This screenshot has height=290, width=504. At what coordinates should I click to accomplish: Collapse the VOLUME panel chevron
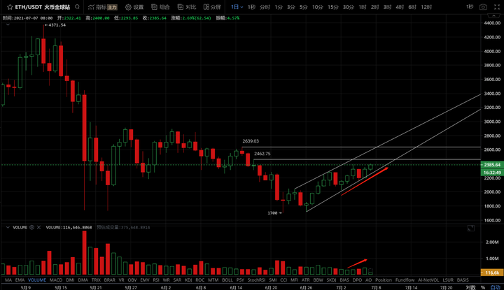click(x=8, y=227)
